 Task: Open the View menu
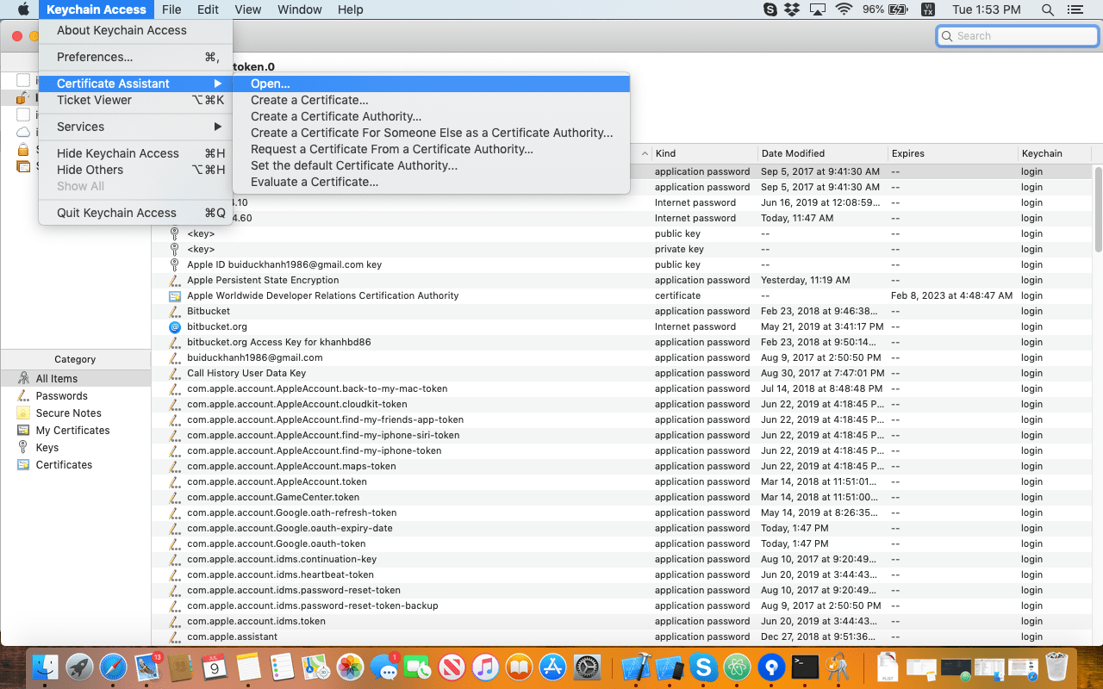pos(248,9)
